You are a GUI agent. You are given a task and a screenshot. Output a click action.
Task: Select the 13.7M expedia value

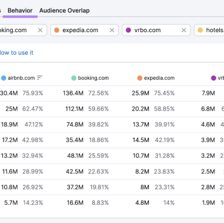click(141, 125)
